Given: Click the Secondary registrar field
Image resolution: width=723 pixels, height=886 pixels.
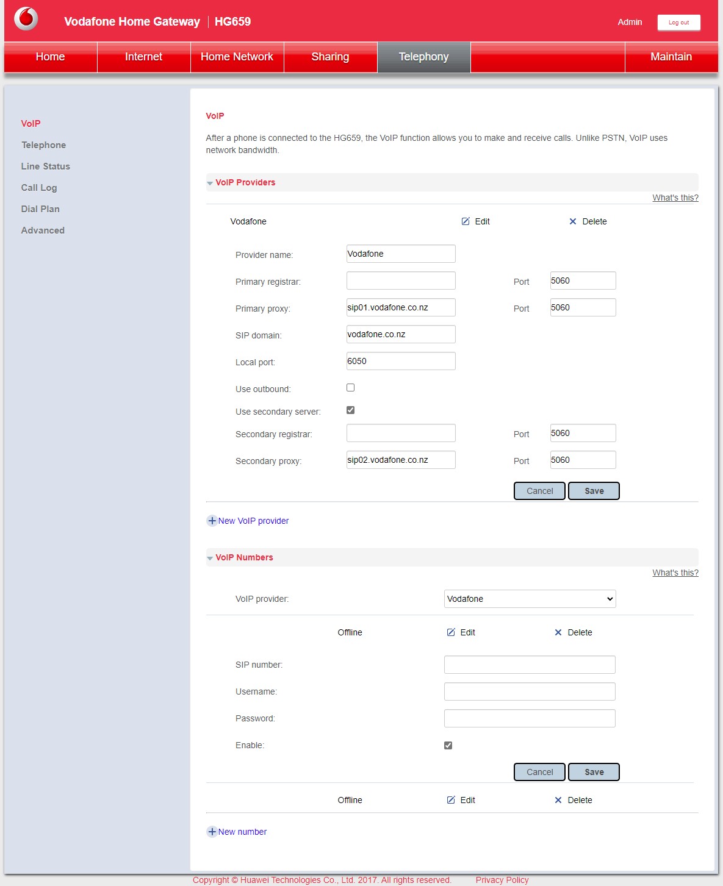Looking at the screenshot, I should [401, 433].
